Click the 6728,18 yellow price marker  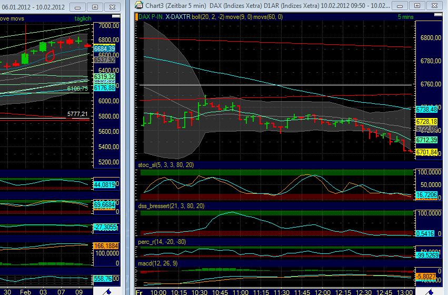click(x=426, y=122)
